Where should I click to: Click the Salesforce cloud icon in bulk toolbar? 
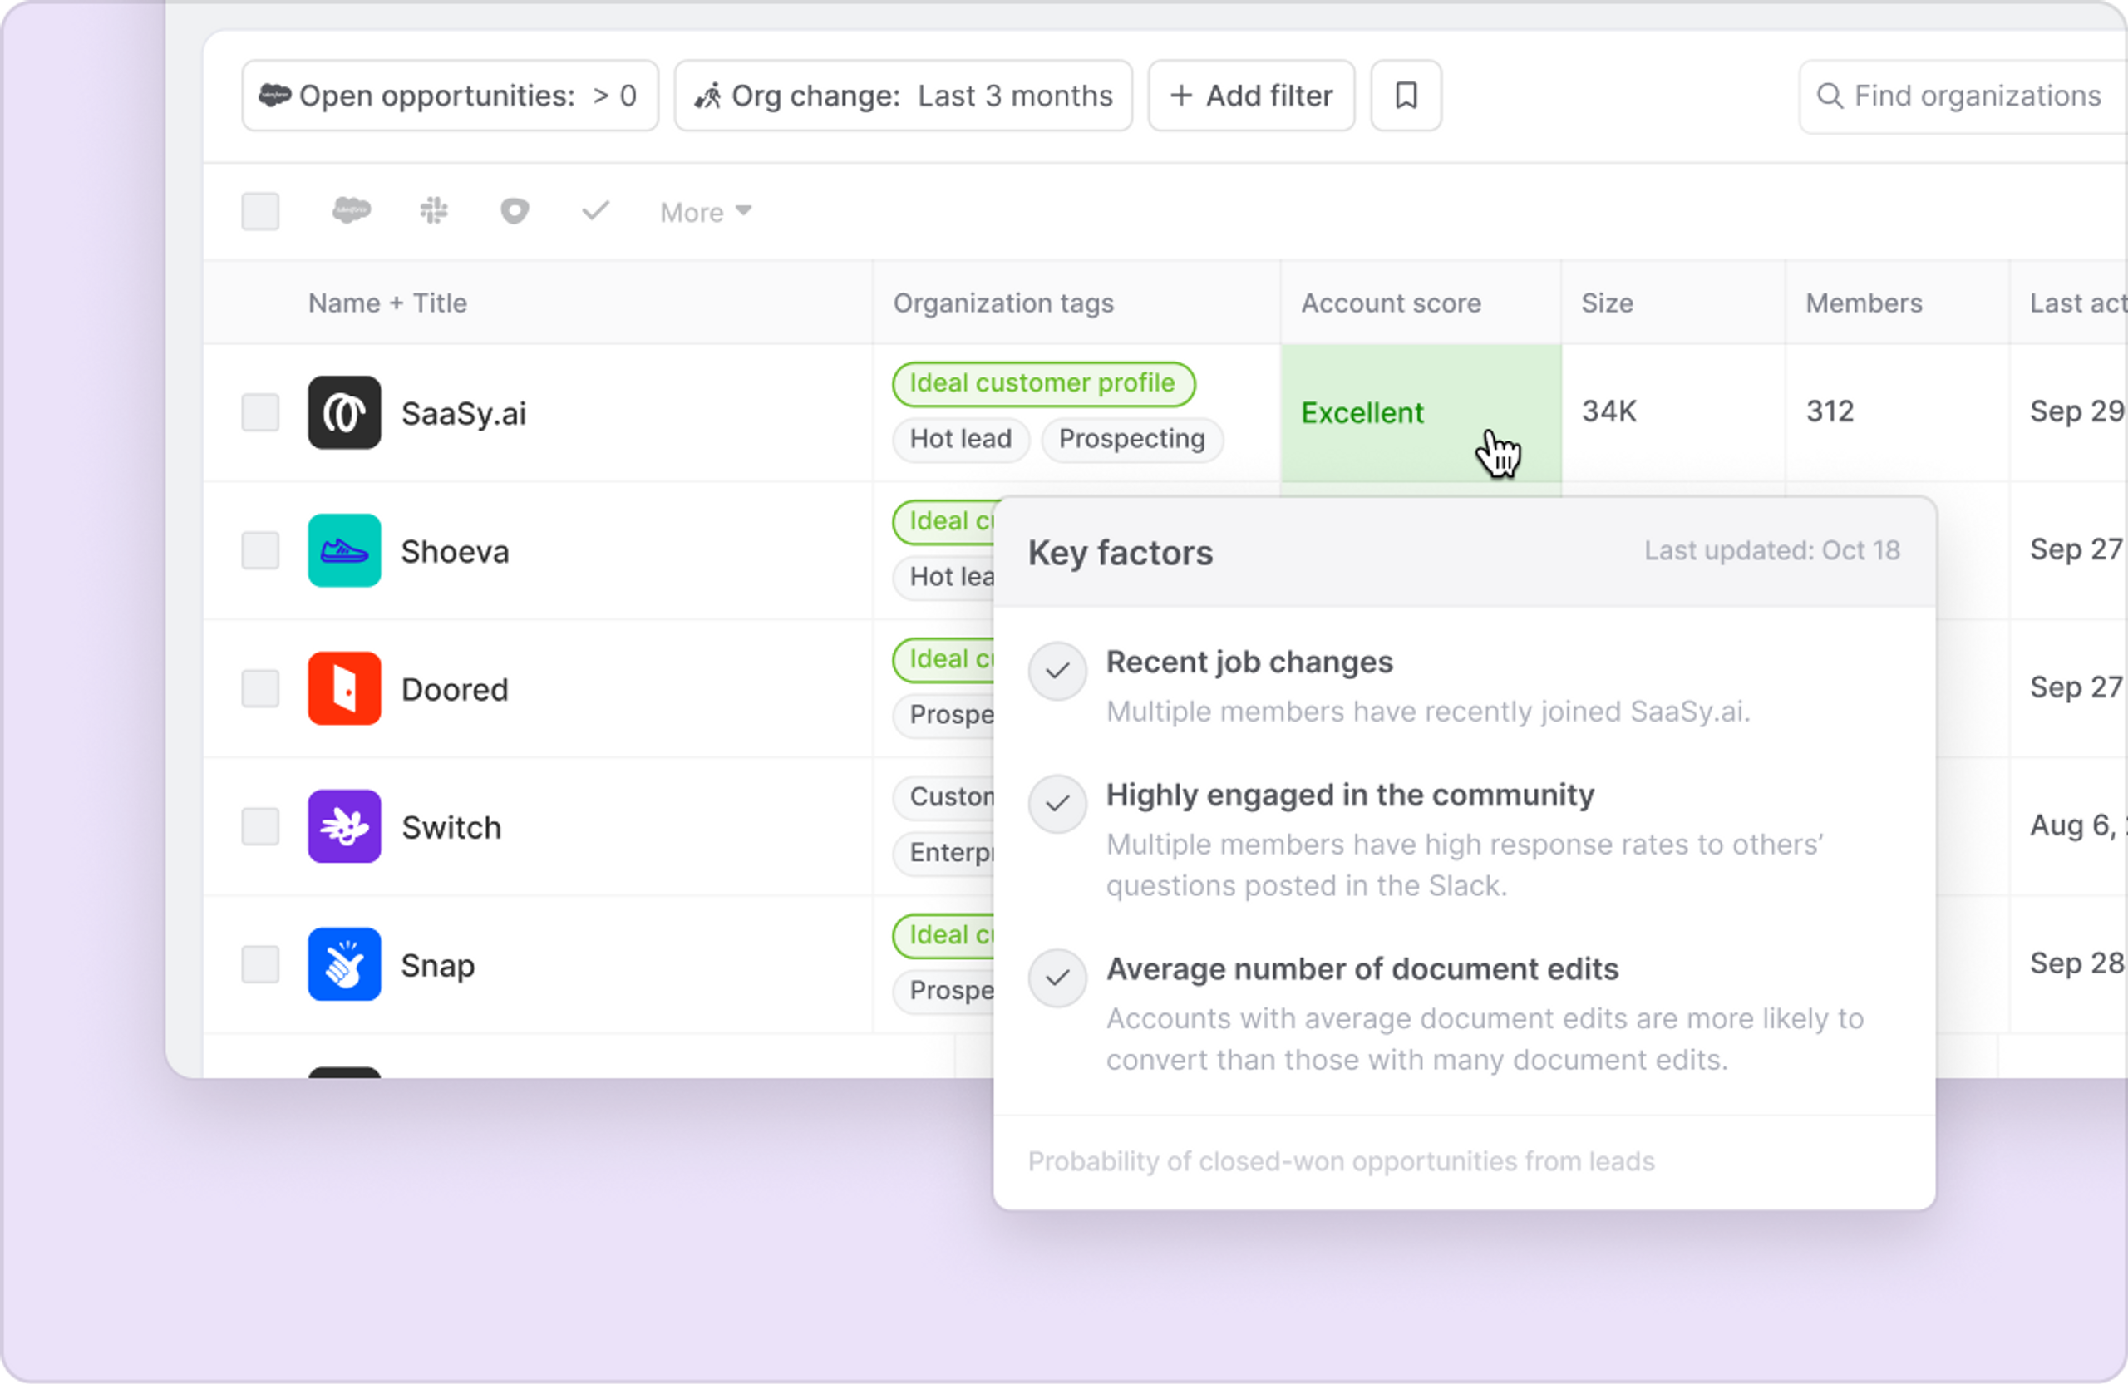pyautogui.click(x=352, y=211)
